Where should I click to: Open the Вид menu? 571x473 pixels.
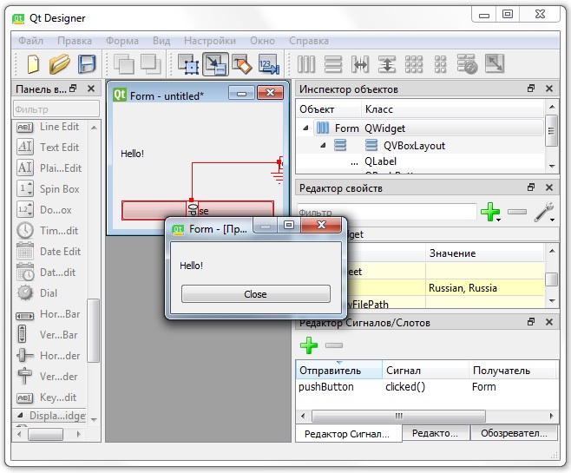(161, 41)
